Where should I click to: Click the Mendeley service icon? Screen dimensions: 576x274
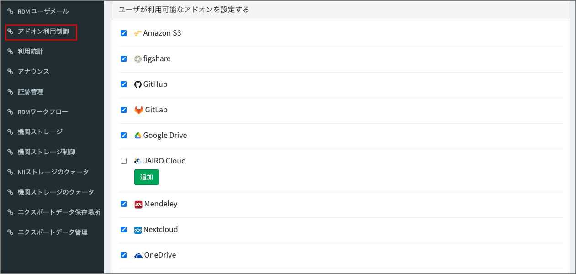[137, 204]
